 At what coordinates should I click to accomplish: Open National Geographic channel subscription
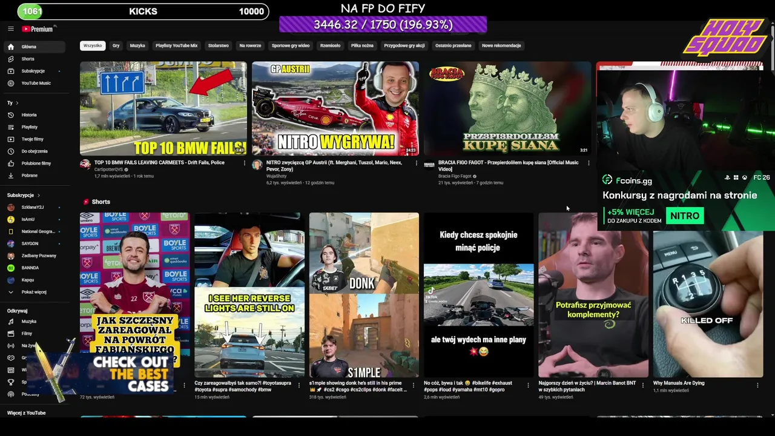(34, 231)
